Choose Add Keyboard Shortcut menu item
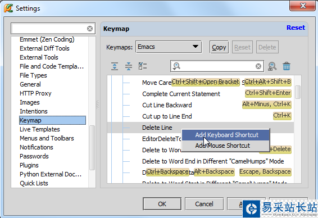The width and height of the screenshot is (318, 218). click(x=225, y=135)
